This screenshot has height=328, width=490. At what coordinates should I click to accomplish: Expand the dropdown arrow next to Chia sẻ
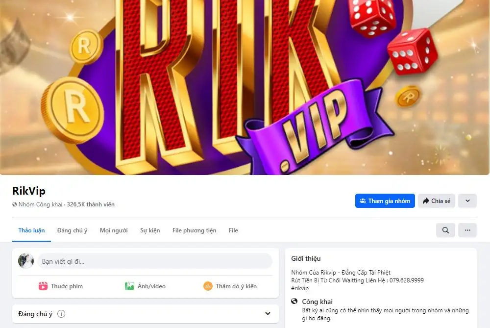click(x=467, y=201)
